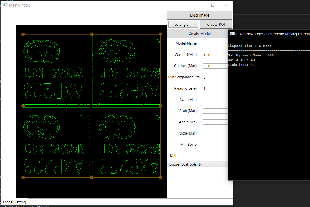Click the console window icon in its title bar
The width and height of the screenshot is (310, 207).
[233, 34]
